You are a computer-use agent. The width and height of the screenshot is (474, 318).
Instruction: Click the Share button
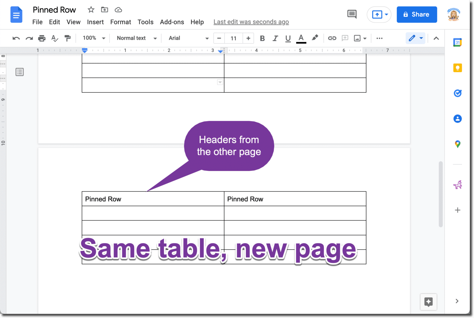click(417, 14)
